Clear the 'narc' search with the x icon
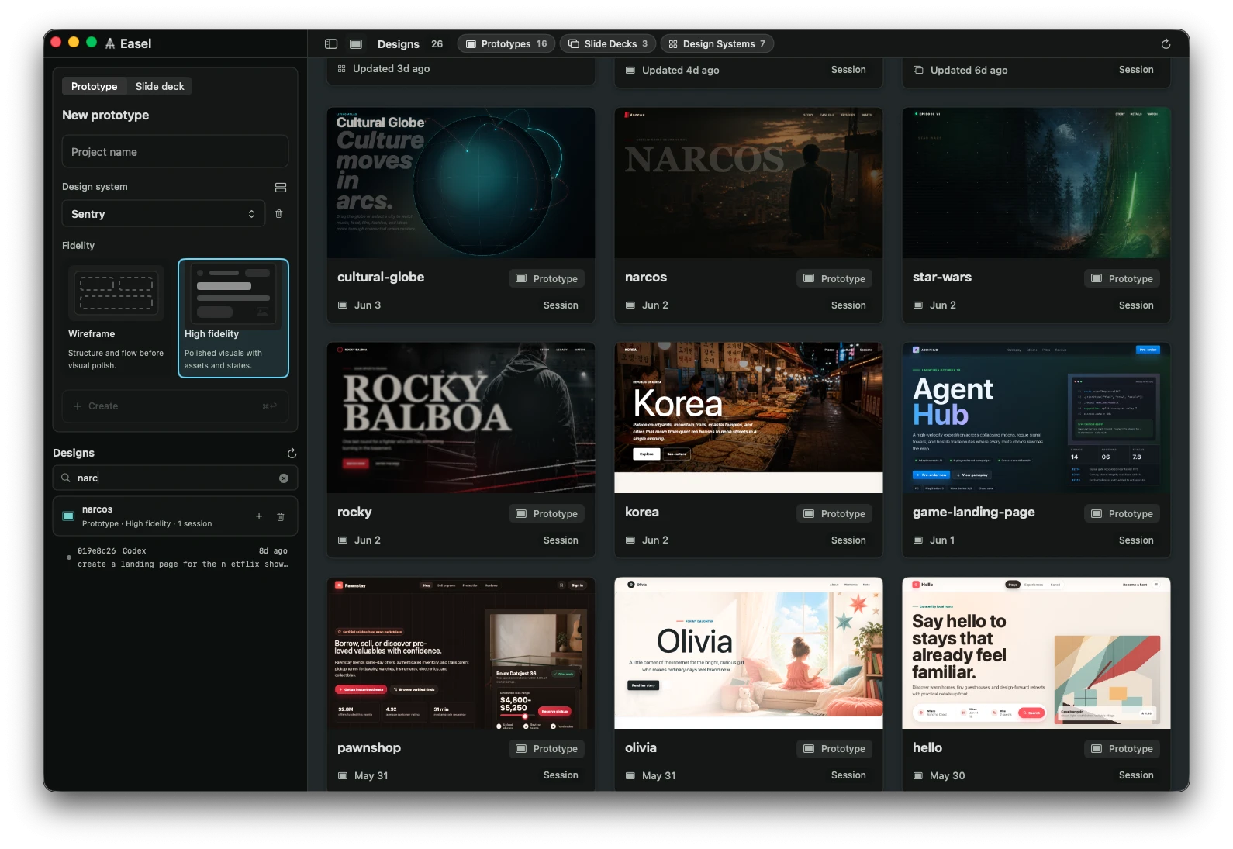Screen dimensions: 1233x849 tap(284, 478)
